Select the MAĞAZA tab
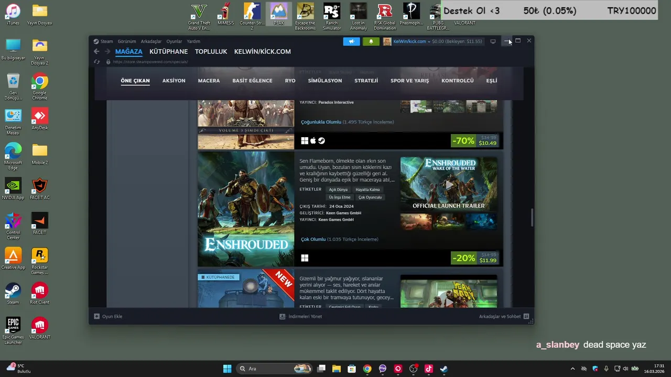 coord(129,51)
